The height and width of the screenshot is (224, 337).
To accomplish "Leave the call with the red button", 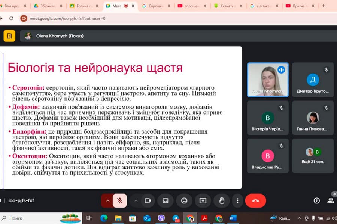I will (x=255, y=200).
